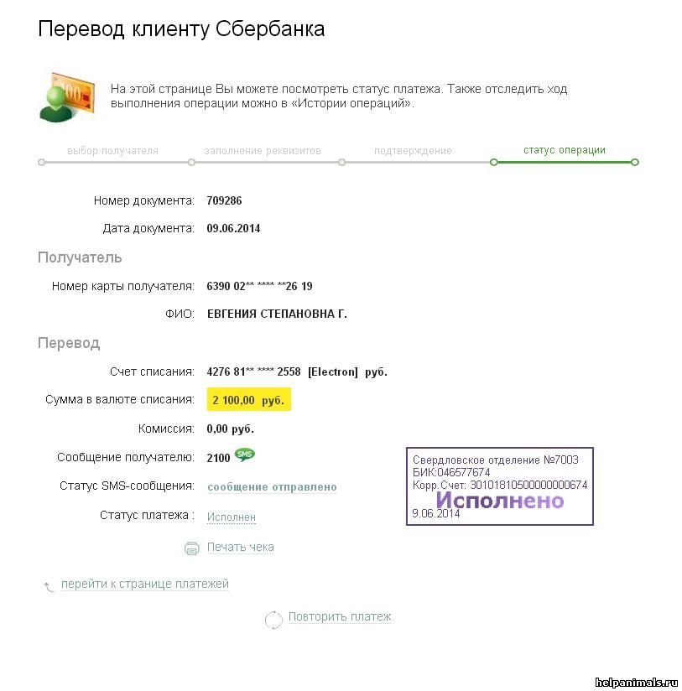Image resolution: width=682 pixels, height=691 pixels.
Task: Click the сообщение отправлено SMS status
Action: coord(272,487)
